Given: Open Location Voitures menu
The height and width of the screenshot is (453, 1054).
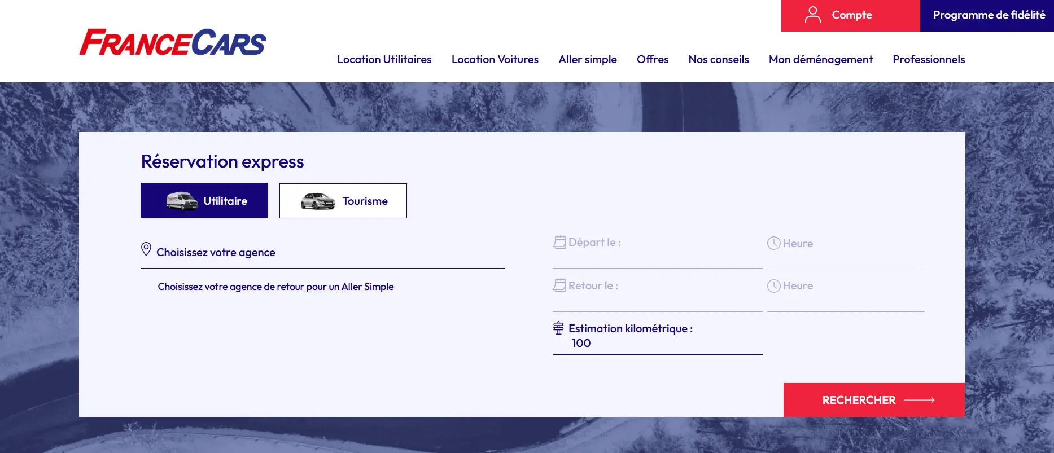Looking at the screenshot, I should point(495,59).
